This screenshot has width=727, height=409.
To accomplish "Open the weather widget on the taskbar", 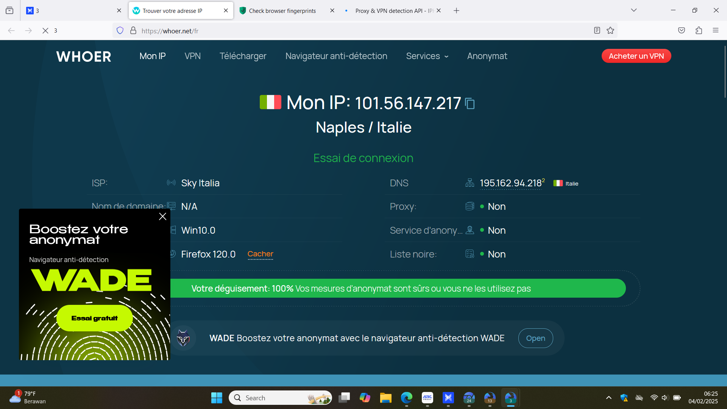I will (x=27, y=398).
